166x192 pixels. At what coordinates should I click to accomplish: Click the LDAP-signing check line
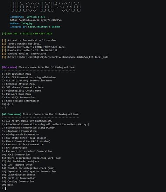click(x=17, y=165)
